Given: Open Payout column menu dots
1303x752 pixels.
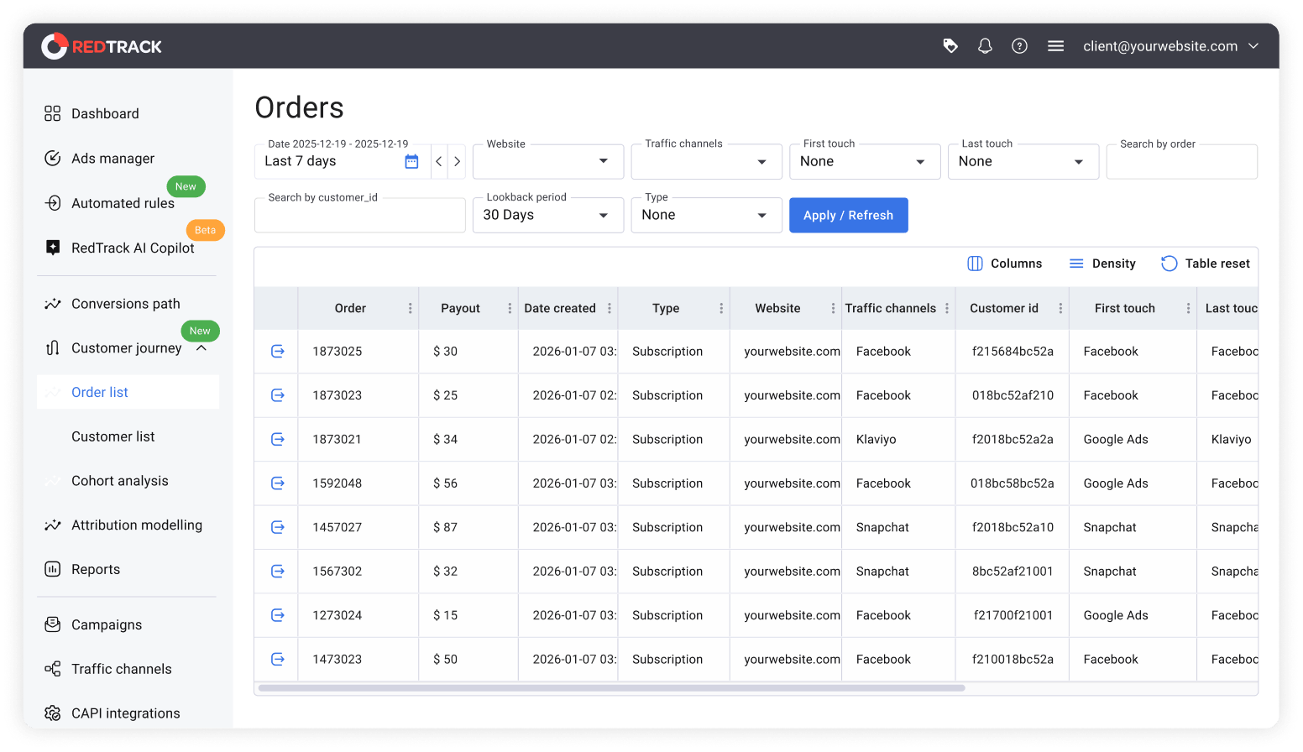Looking at the screenshot, I should pyautogui.click(x=510, y=308).
